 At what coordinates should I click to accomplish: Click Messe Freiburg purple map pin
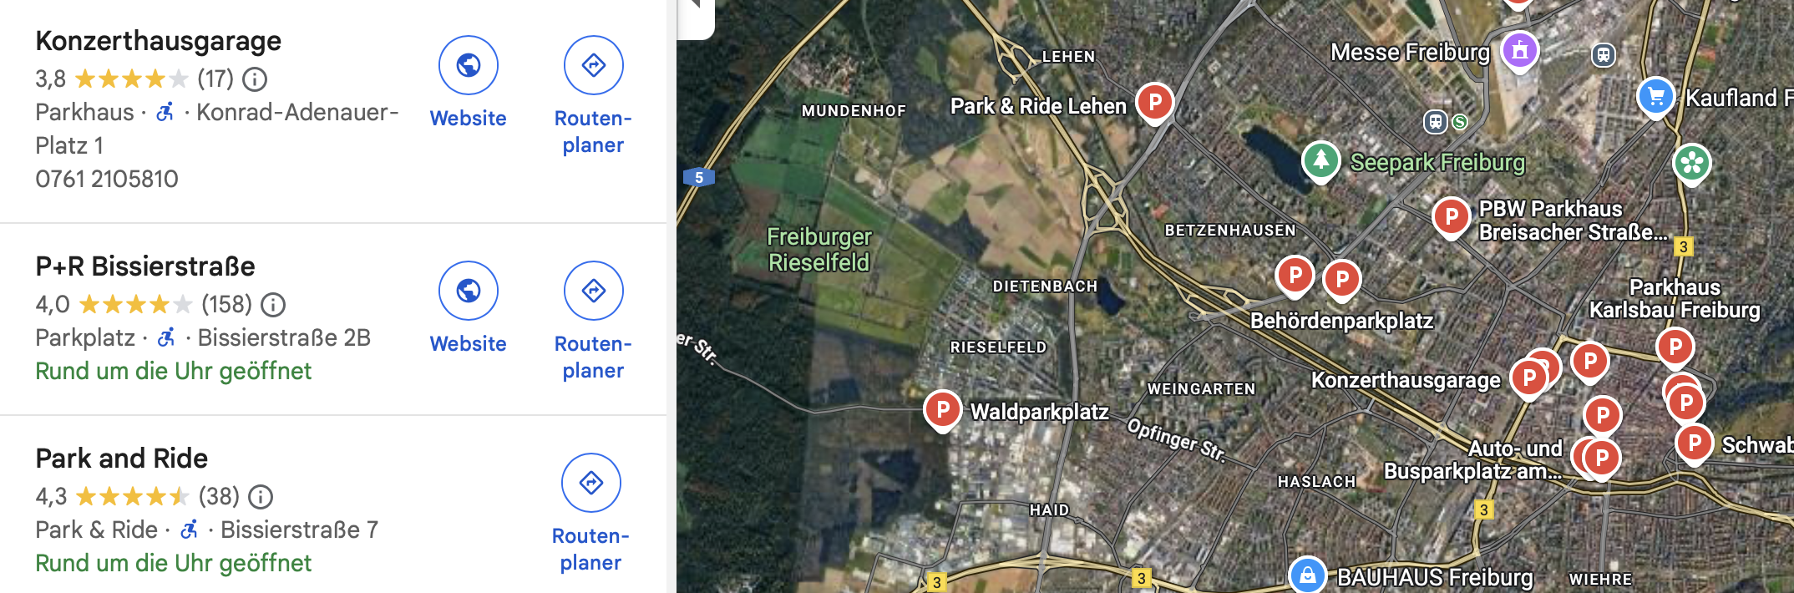pos(1520,51)
